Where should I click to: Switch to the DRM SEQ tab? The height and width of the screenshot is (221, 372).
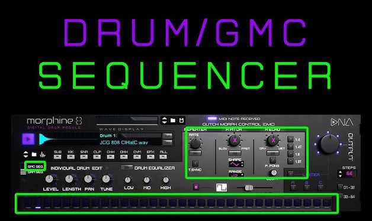pyautogui.click(x=35, y=173)
